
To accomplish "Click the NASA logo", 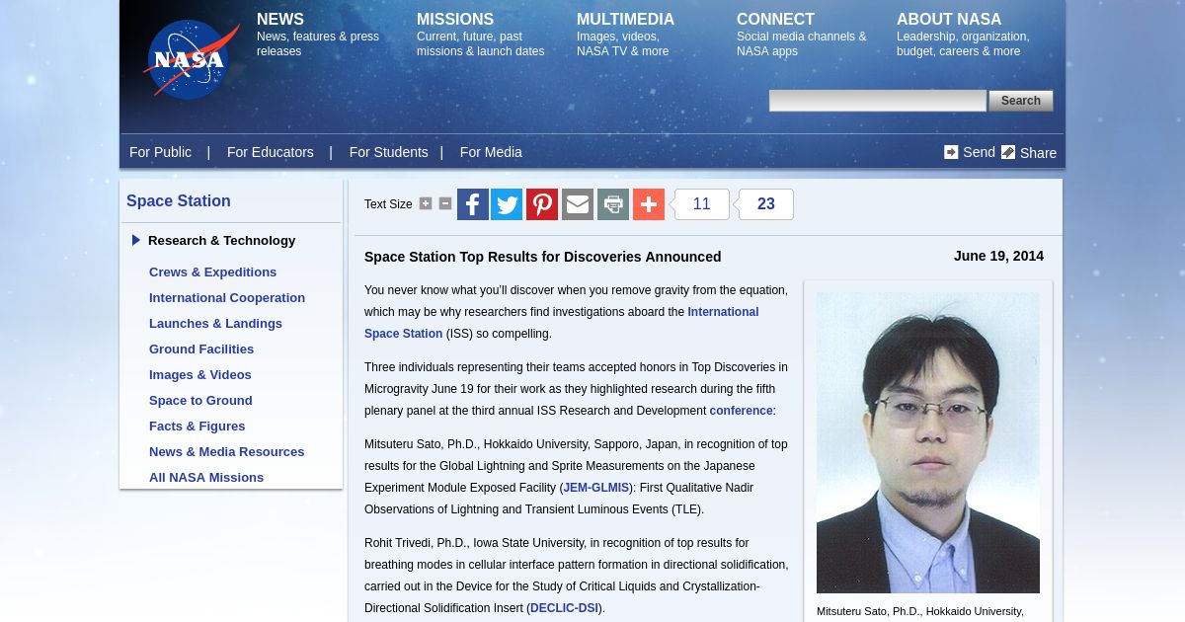I will [191, 60].
